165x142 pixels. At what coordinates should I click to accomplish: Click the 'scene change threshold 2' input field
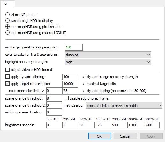[x=54, y=105]
